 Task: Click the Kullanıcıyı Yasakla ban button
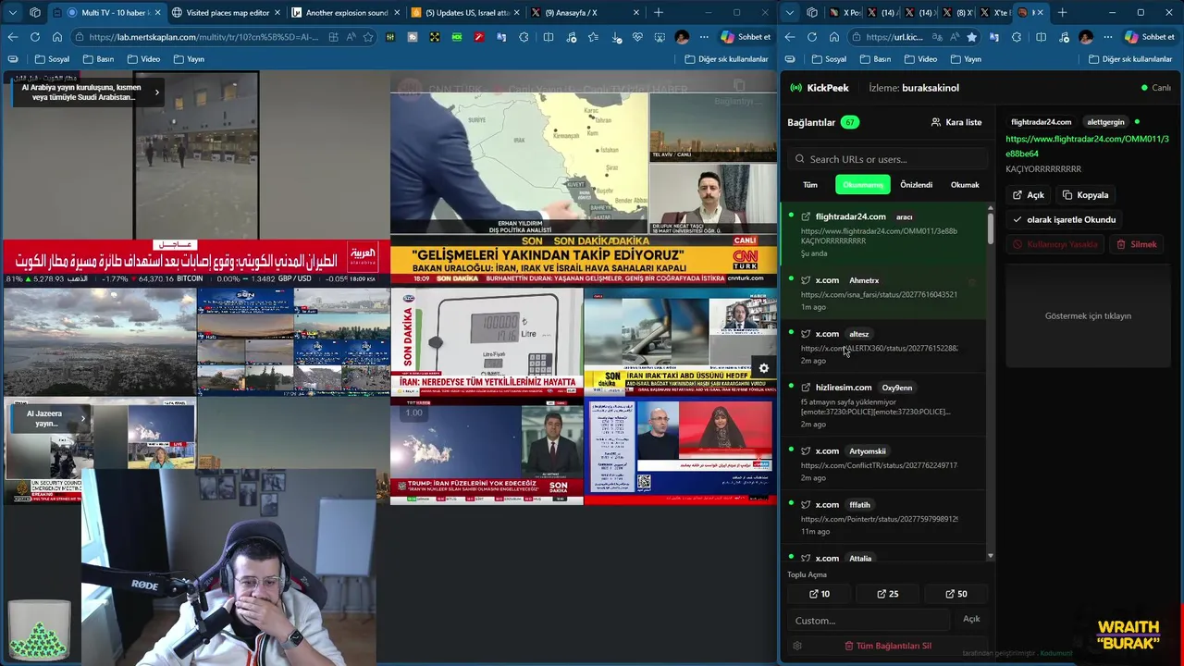[x=1055, y=244]
